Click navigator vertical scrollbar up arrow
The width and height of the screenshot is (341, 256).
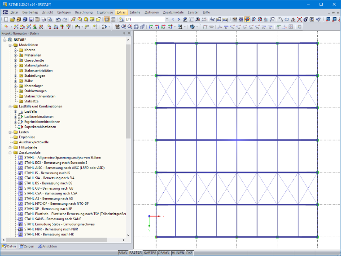(128, 40)
